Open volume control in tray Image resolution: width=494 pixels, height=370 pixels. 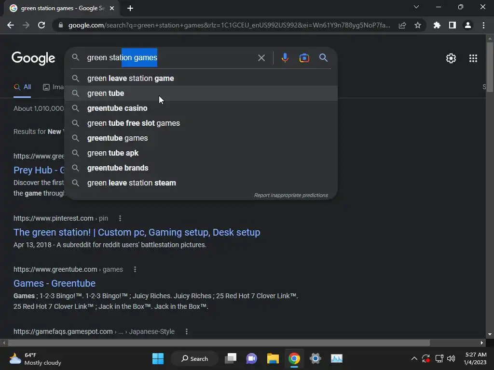click(x=451, y=358)
